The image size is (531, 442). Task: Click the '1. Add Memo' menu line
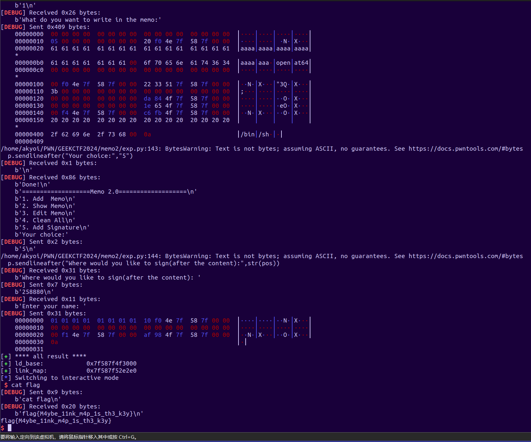tap(45, 199)
